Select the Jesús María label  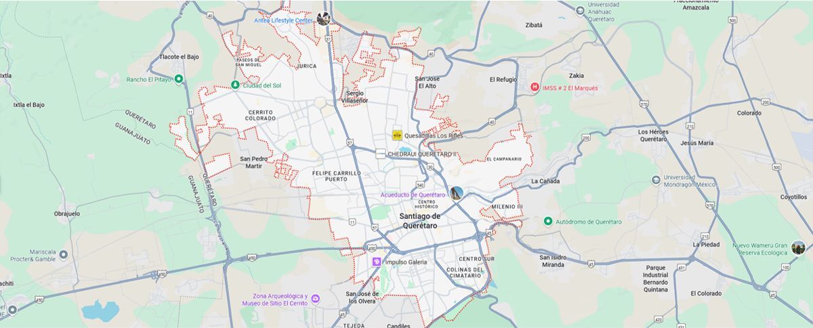(697, 143)
